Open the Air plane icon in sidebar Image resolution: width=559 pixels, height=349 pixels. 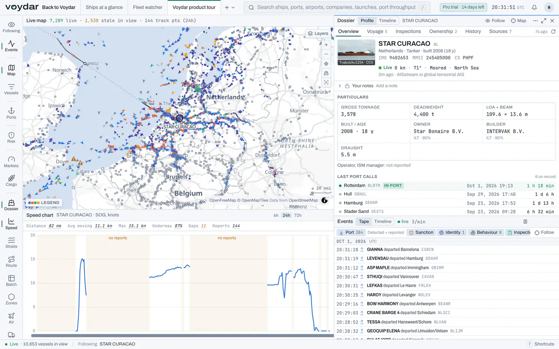[11, 318]
